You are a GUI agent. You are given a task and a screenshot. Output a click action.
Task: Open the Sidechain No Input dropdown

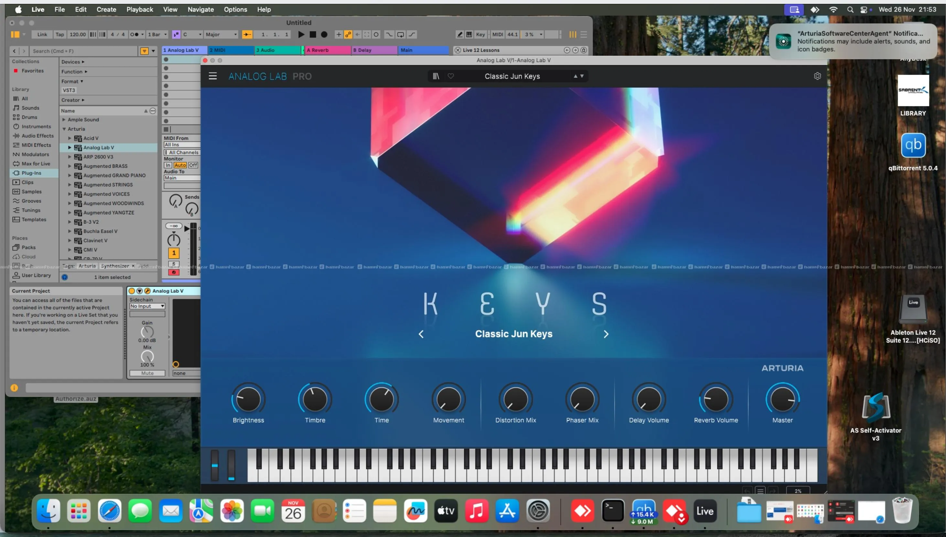click(x=147, y=306)
